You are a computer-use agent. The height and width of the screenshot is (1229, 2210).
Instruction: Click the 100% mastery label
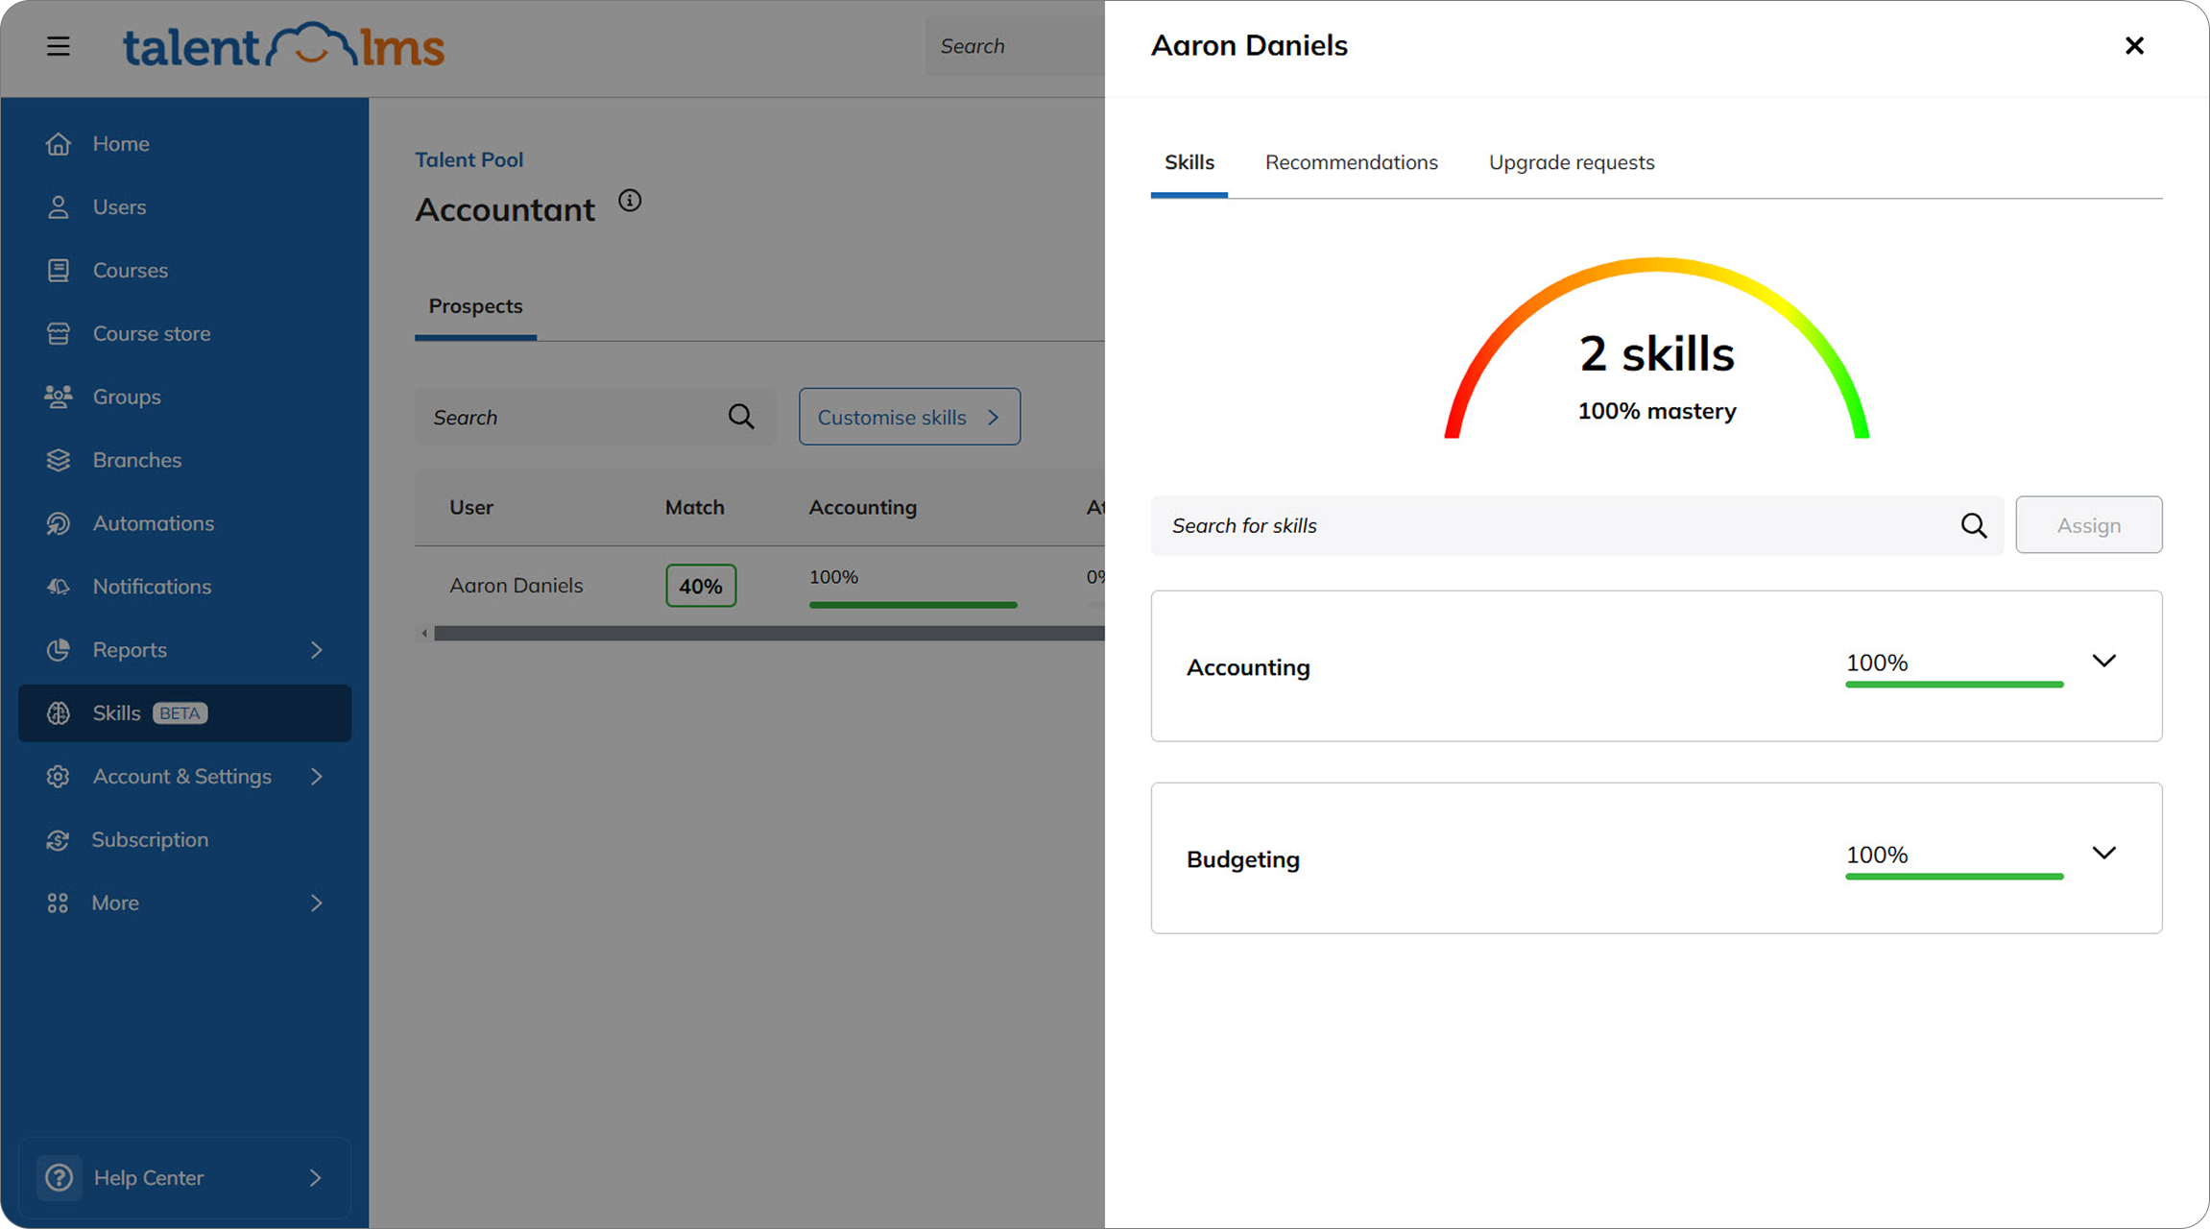point(1657,412)
